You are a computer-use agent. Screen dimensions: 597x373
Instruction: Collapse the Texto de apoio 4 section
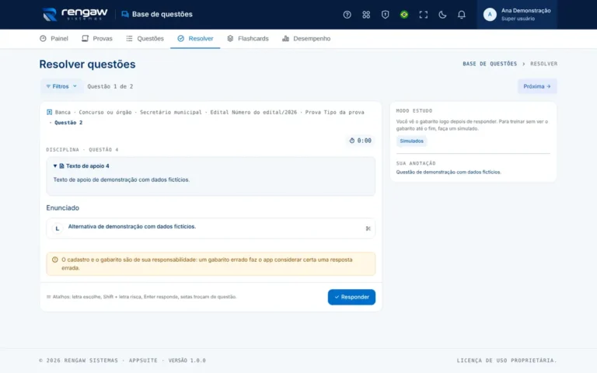click(x=82, y=166)
